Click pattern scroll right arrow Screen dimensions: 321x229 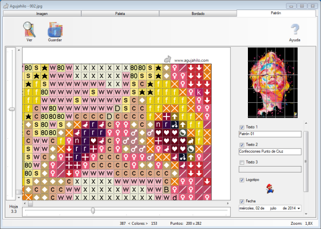pyautogui.click(x=228, y=203)
